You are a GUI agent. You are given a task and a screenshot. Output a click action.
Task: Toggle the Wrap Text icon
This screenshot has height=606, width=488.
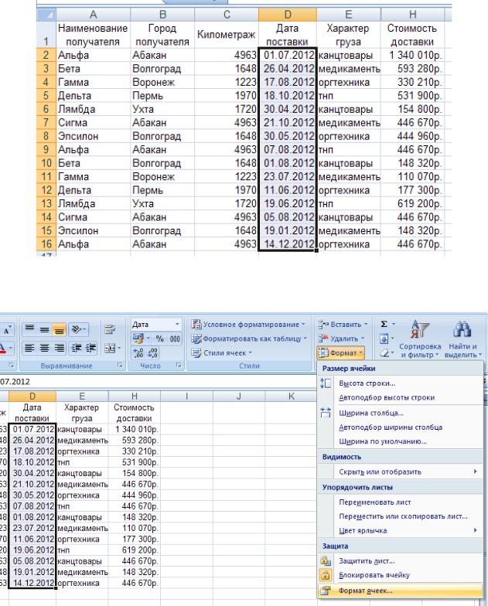pyautogui.click(x=110, y=329)
